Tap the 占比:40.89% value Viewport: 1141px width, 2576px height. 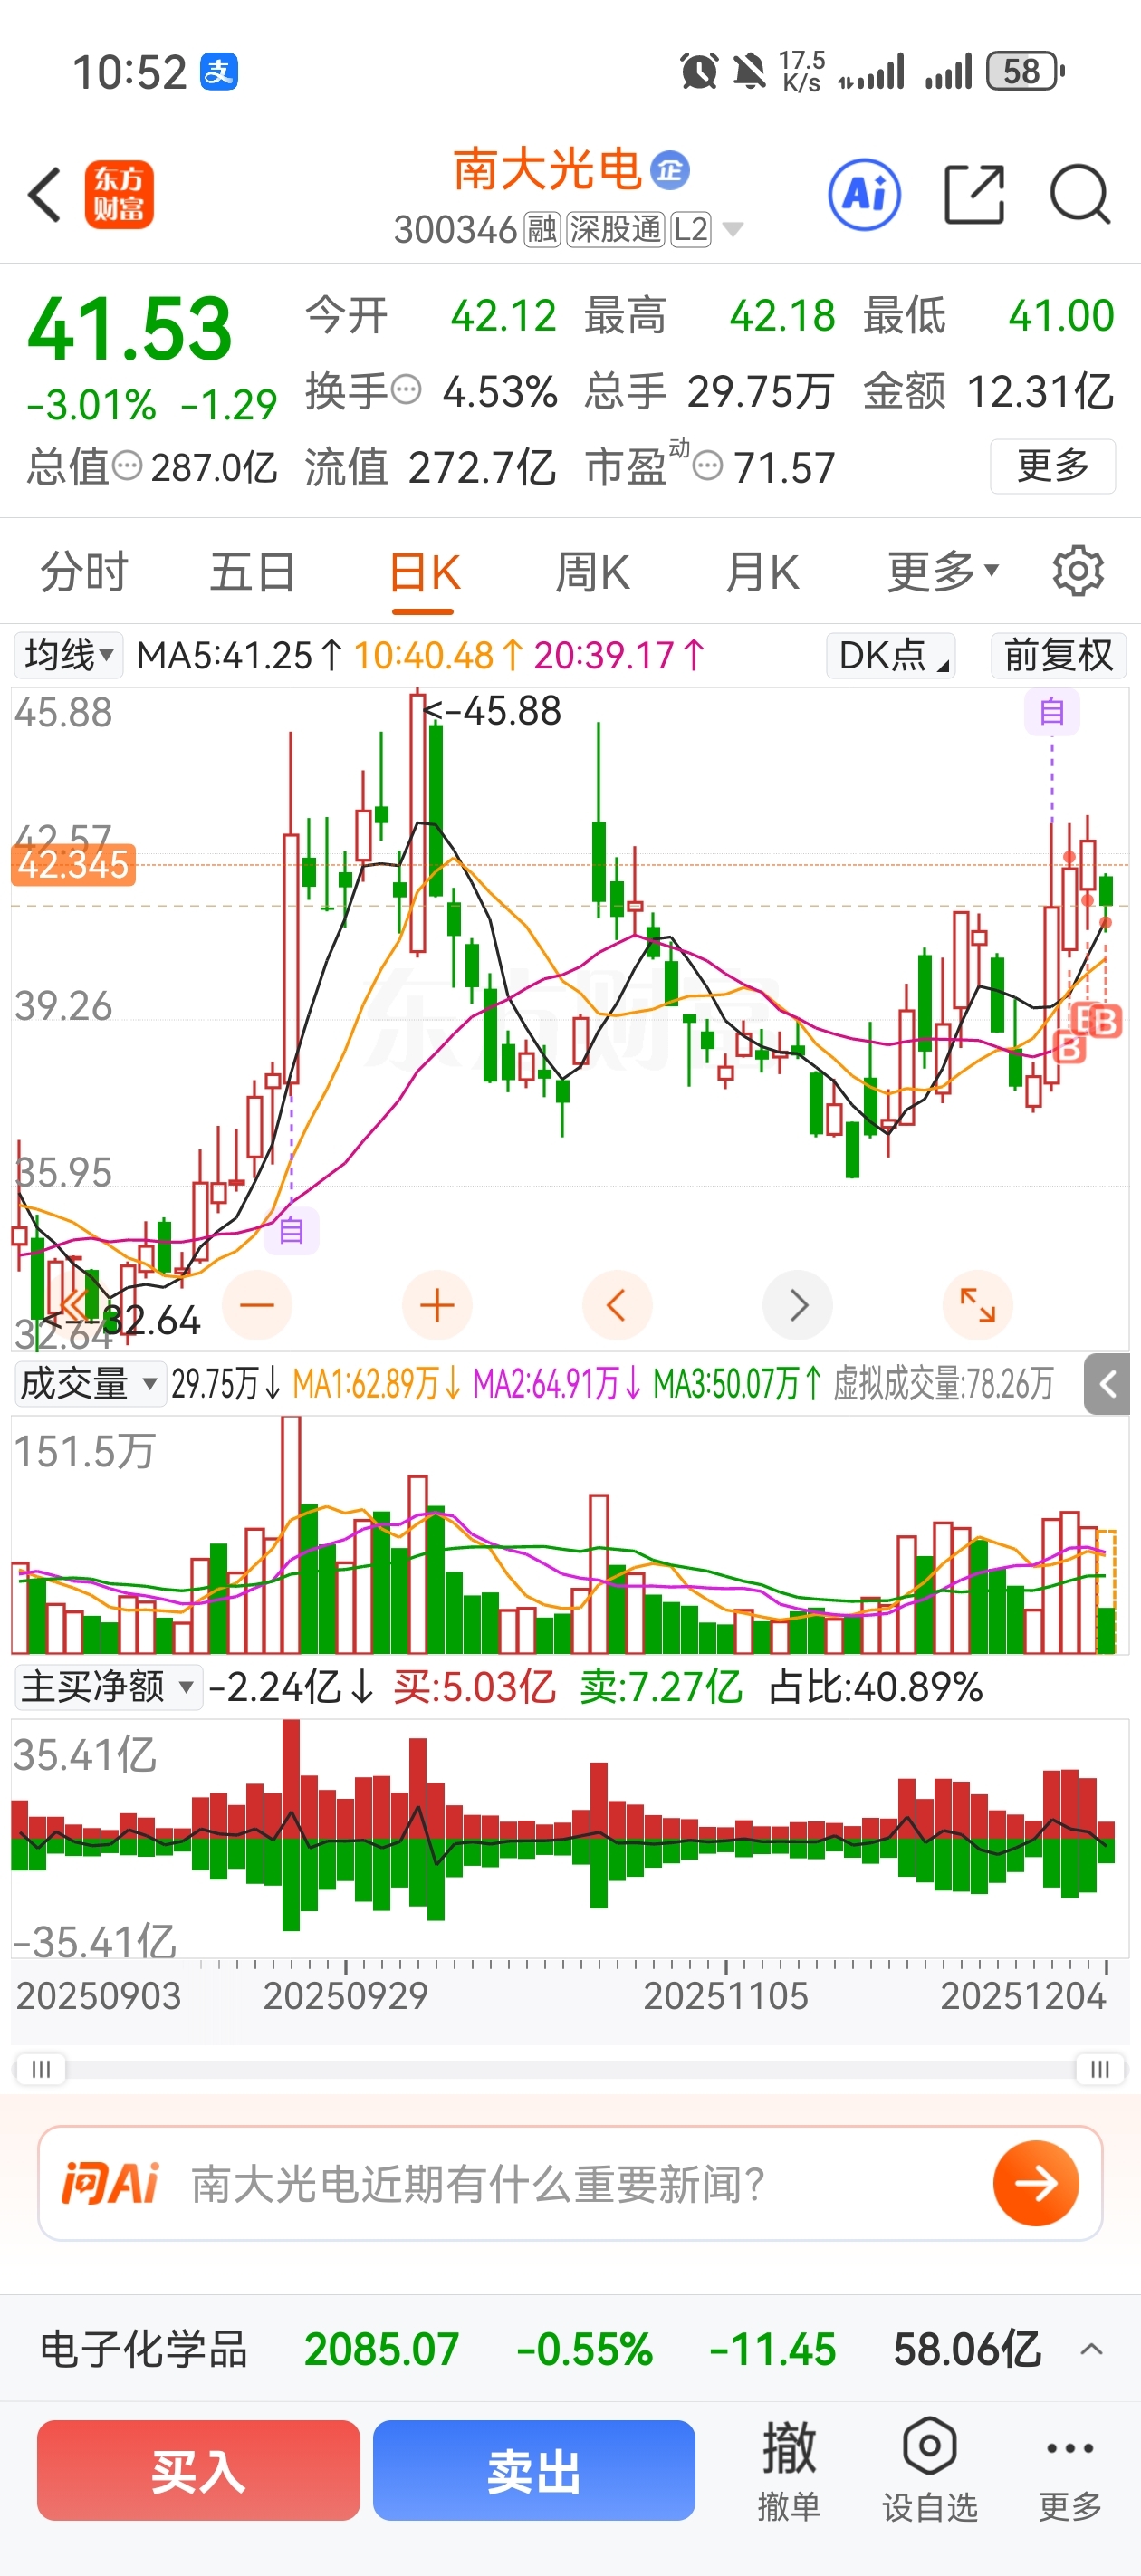click(x=876, y=1687)
